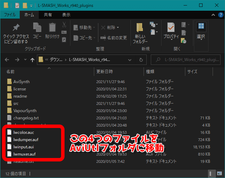Open the Easy access dropdown icon

(x=154, y=32)
